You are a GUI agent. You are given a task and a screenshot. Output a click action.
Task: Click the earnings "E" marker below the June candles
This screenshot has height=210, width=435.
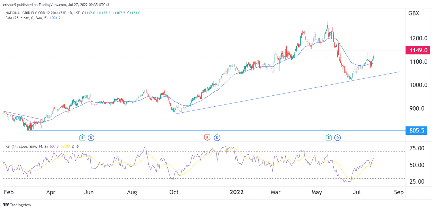[82, 138]
